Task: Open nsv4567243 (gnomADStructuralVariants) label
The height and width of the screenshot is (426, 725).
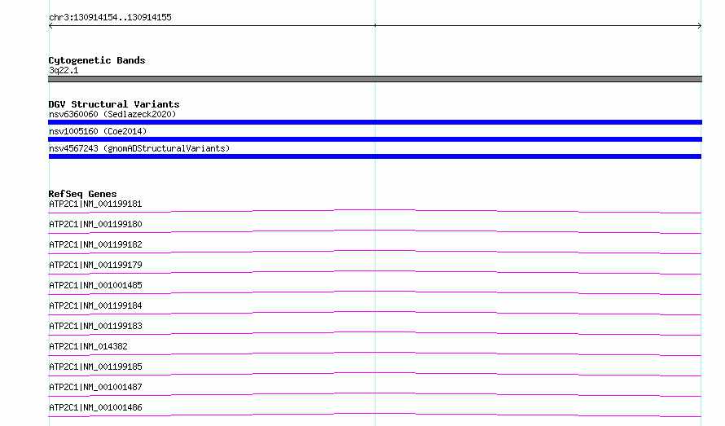Action: tap(139, 148)
